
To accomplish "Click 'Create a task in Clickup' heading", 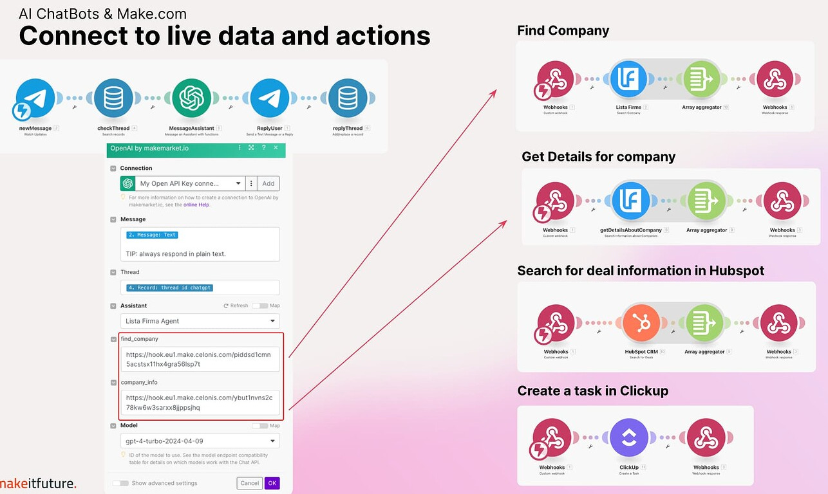I will click(593, 390).
